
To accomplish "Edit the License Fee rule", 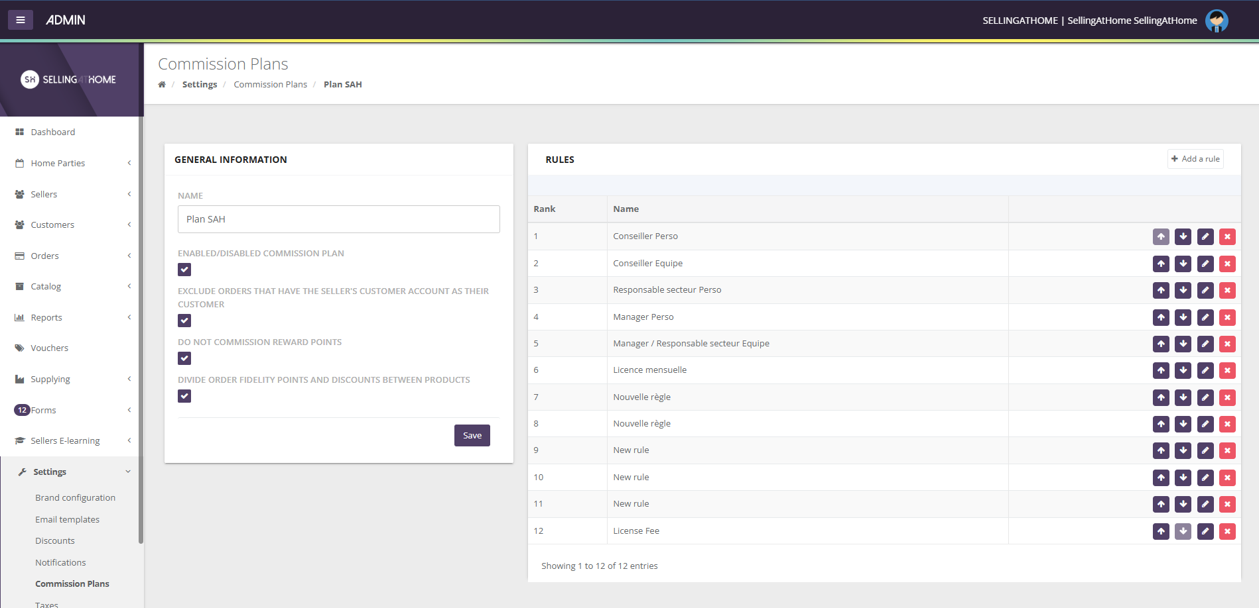I will 1205,531.
